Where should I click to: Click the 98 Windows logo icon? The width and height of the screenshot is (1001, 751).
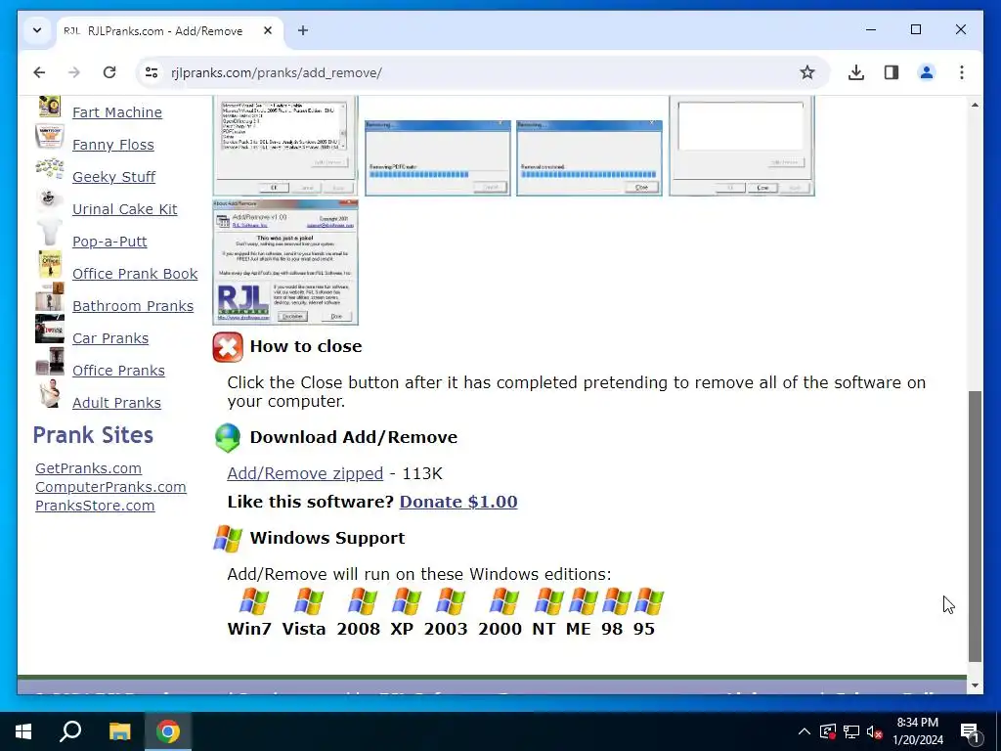616,601
